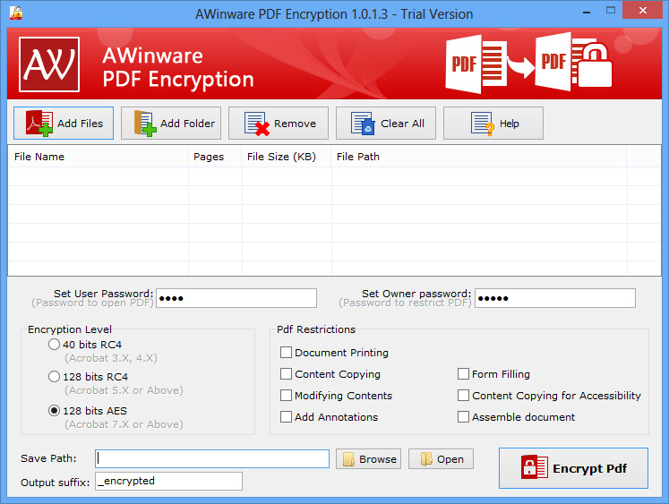Screen dimensions: 669x504
Task: Click the Output suffix field
Action: point(168,481)
